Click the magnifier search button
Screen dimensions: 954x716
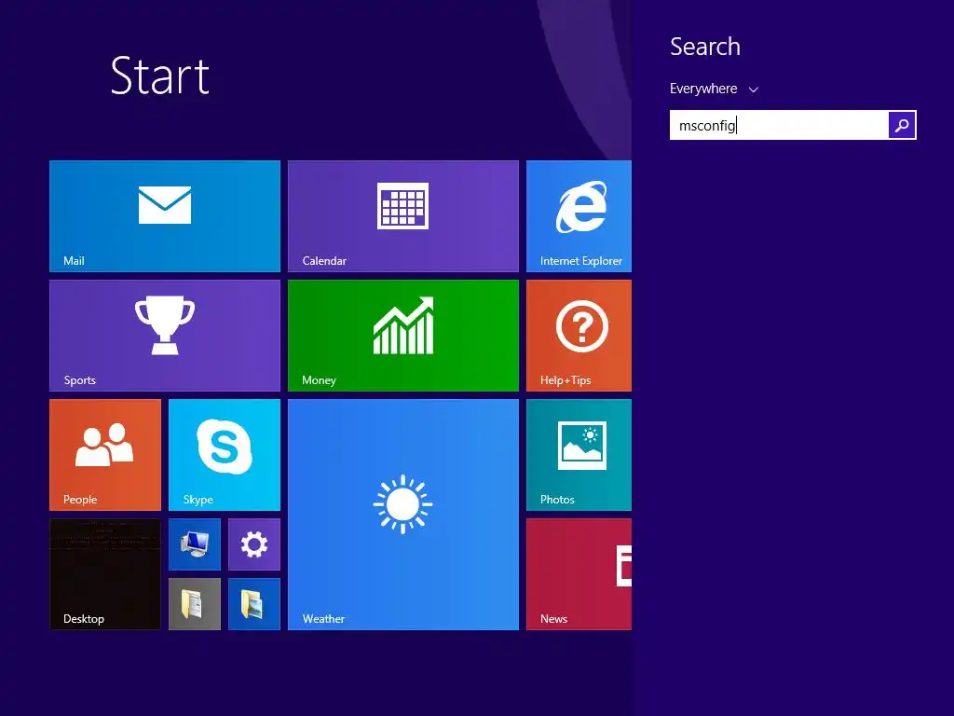point(902,125)
